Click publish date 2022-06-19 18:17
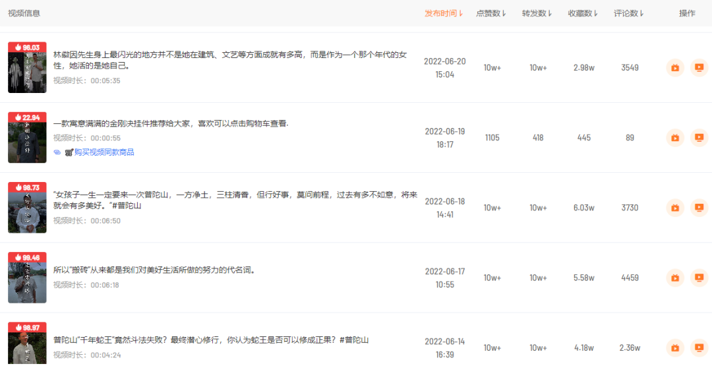Screen dimensions: 712x368 [445, 138]
